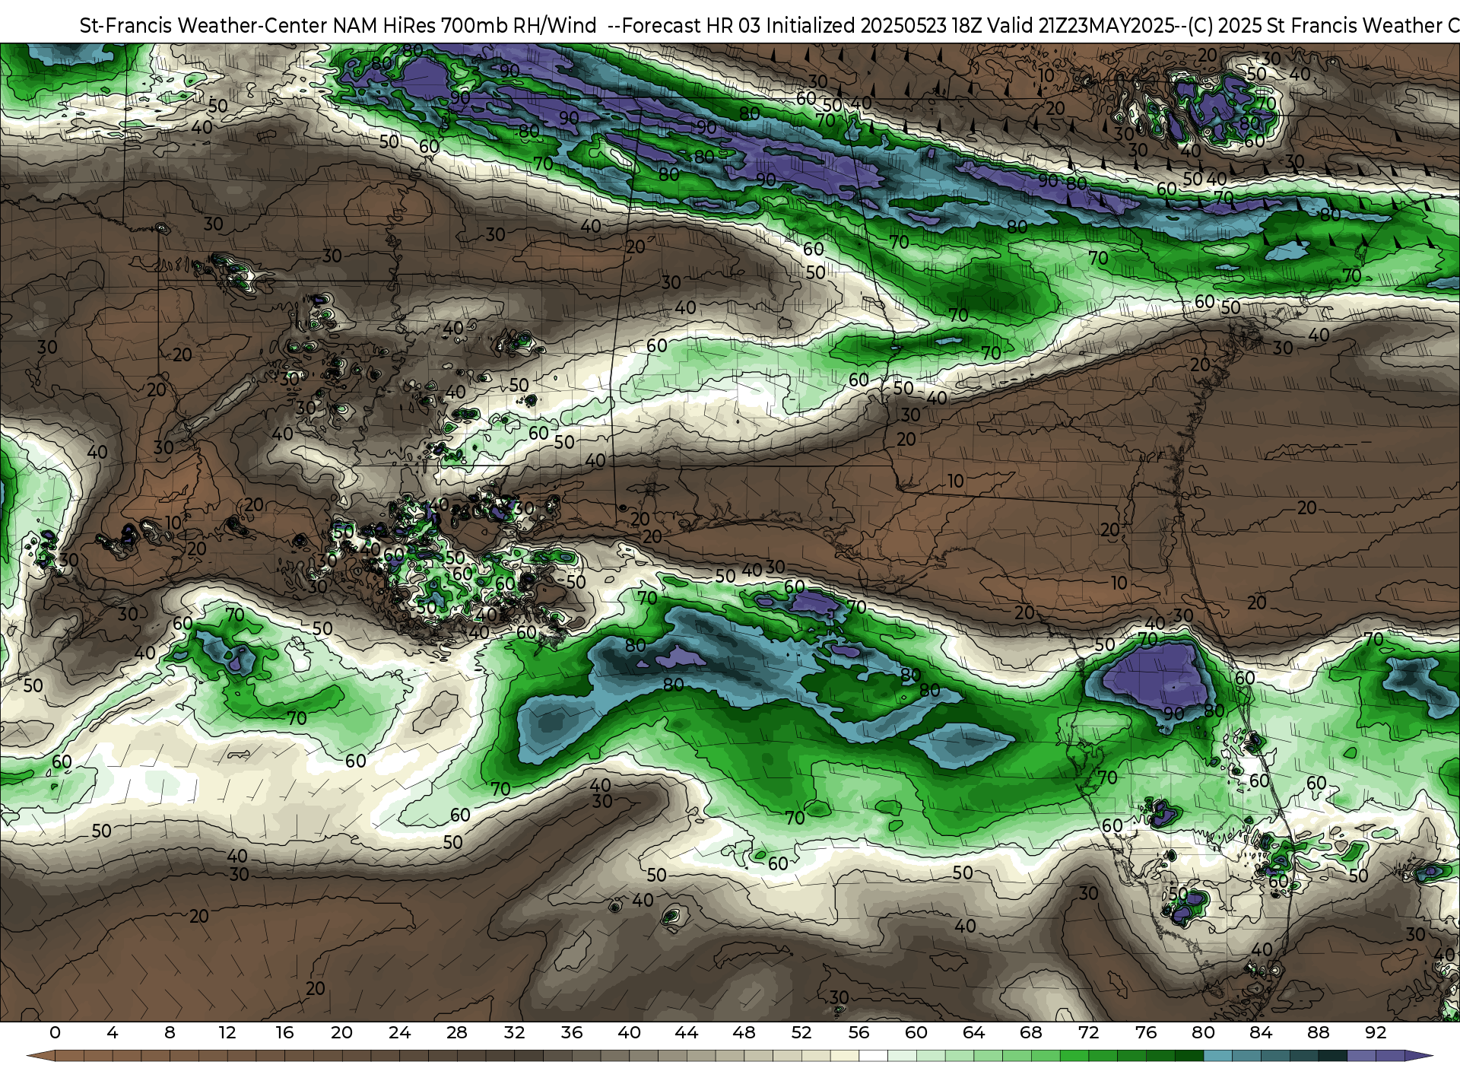Click the '76' tick label on the colorbar
Screen dimensions: 1460x1065
(x=1146, y=1032)
